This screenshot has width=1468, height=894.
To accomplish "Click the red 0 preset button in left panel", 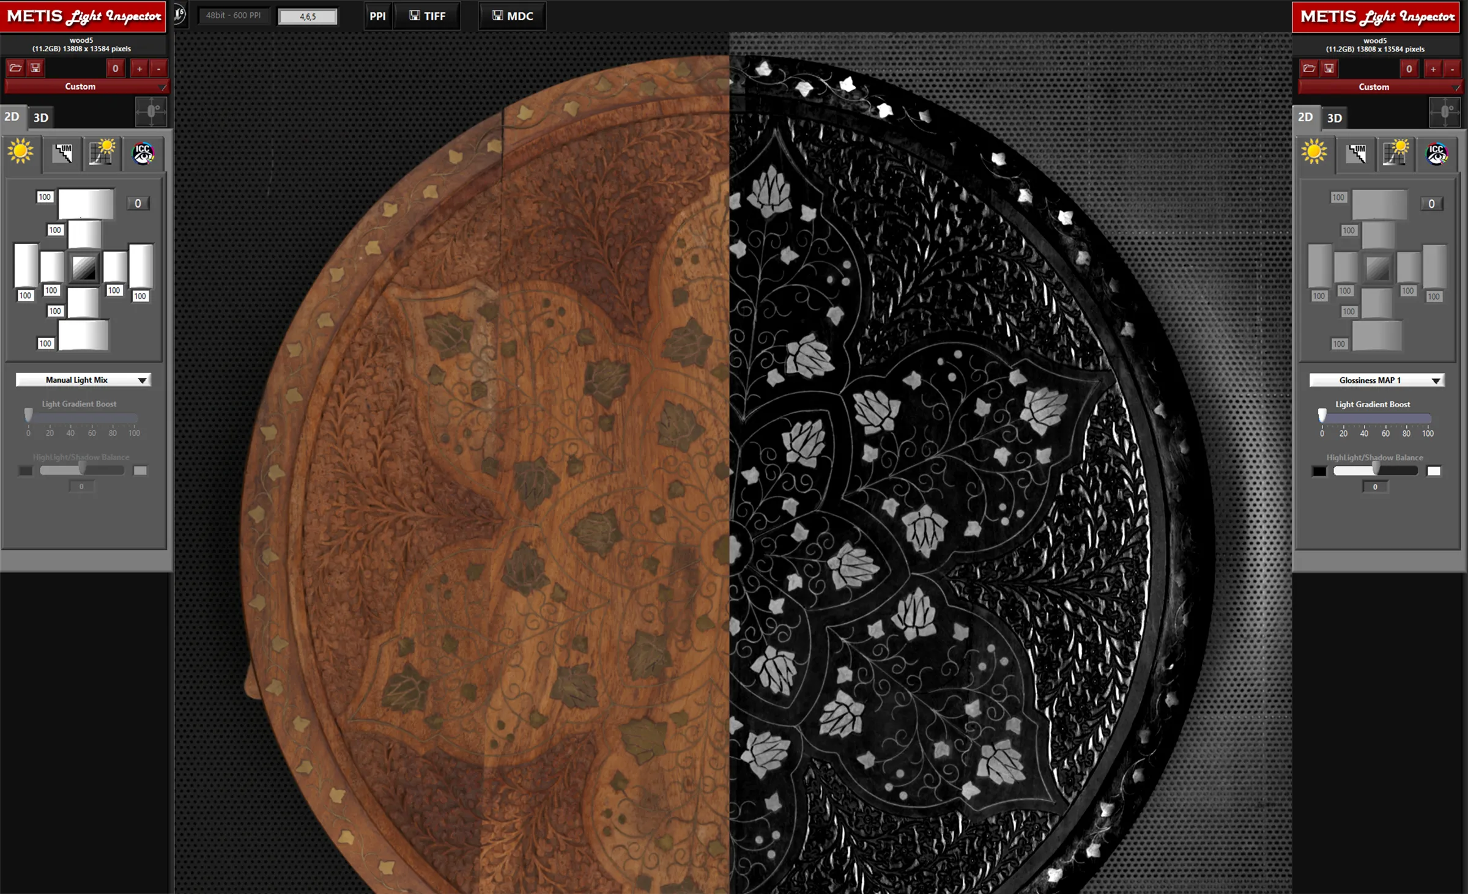I will point(116,68).
